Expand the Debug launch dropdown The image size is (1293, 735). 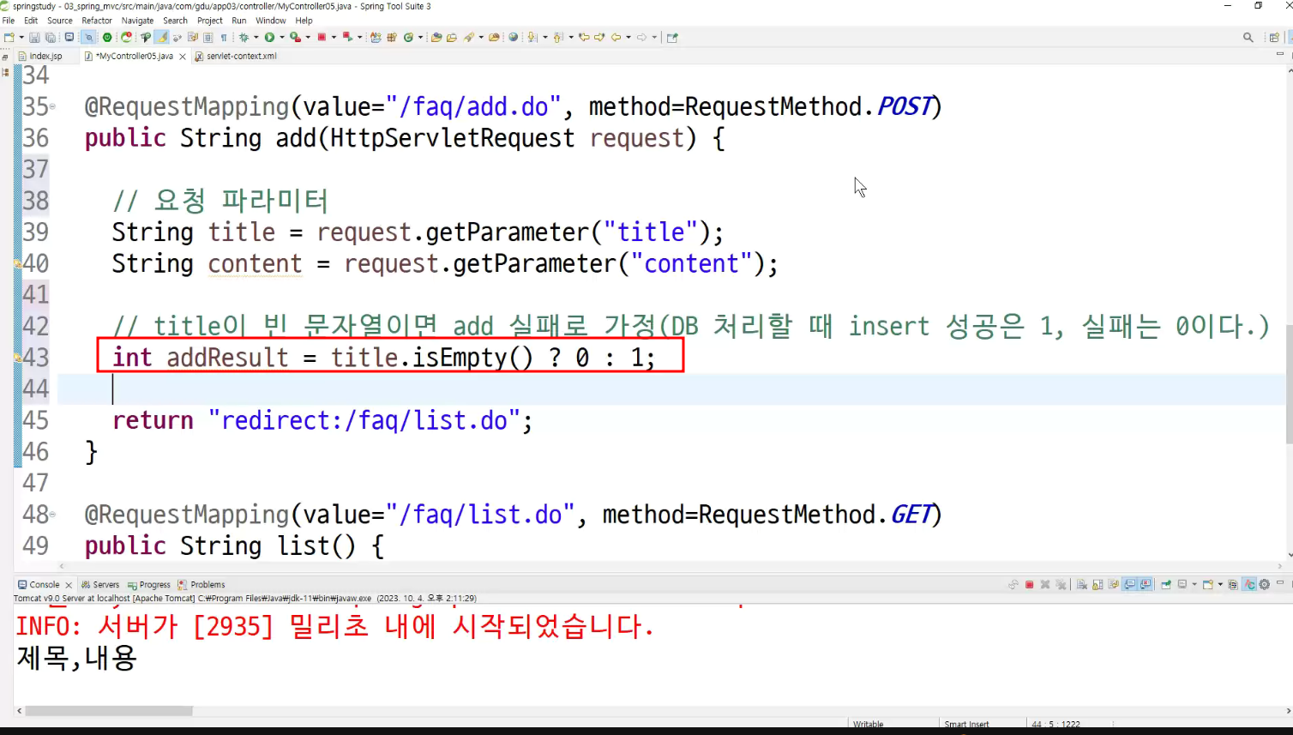[x=256, y=37]
